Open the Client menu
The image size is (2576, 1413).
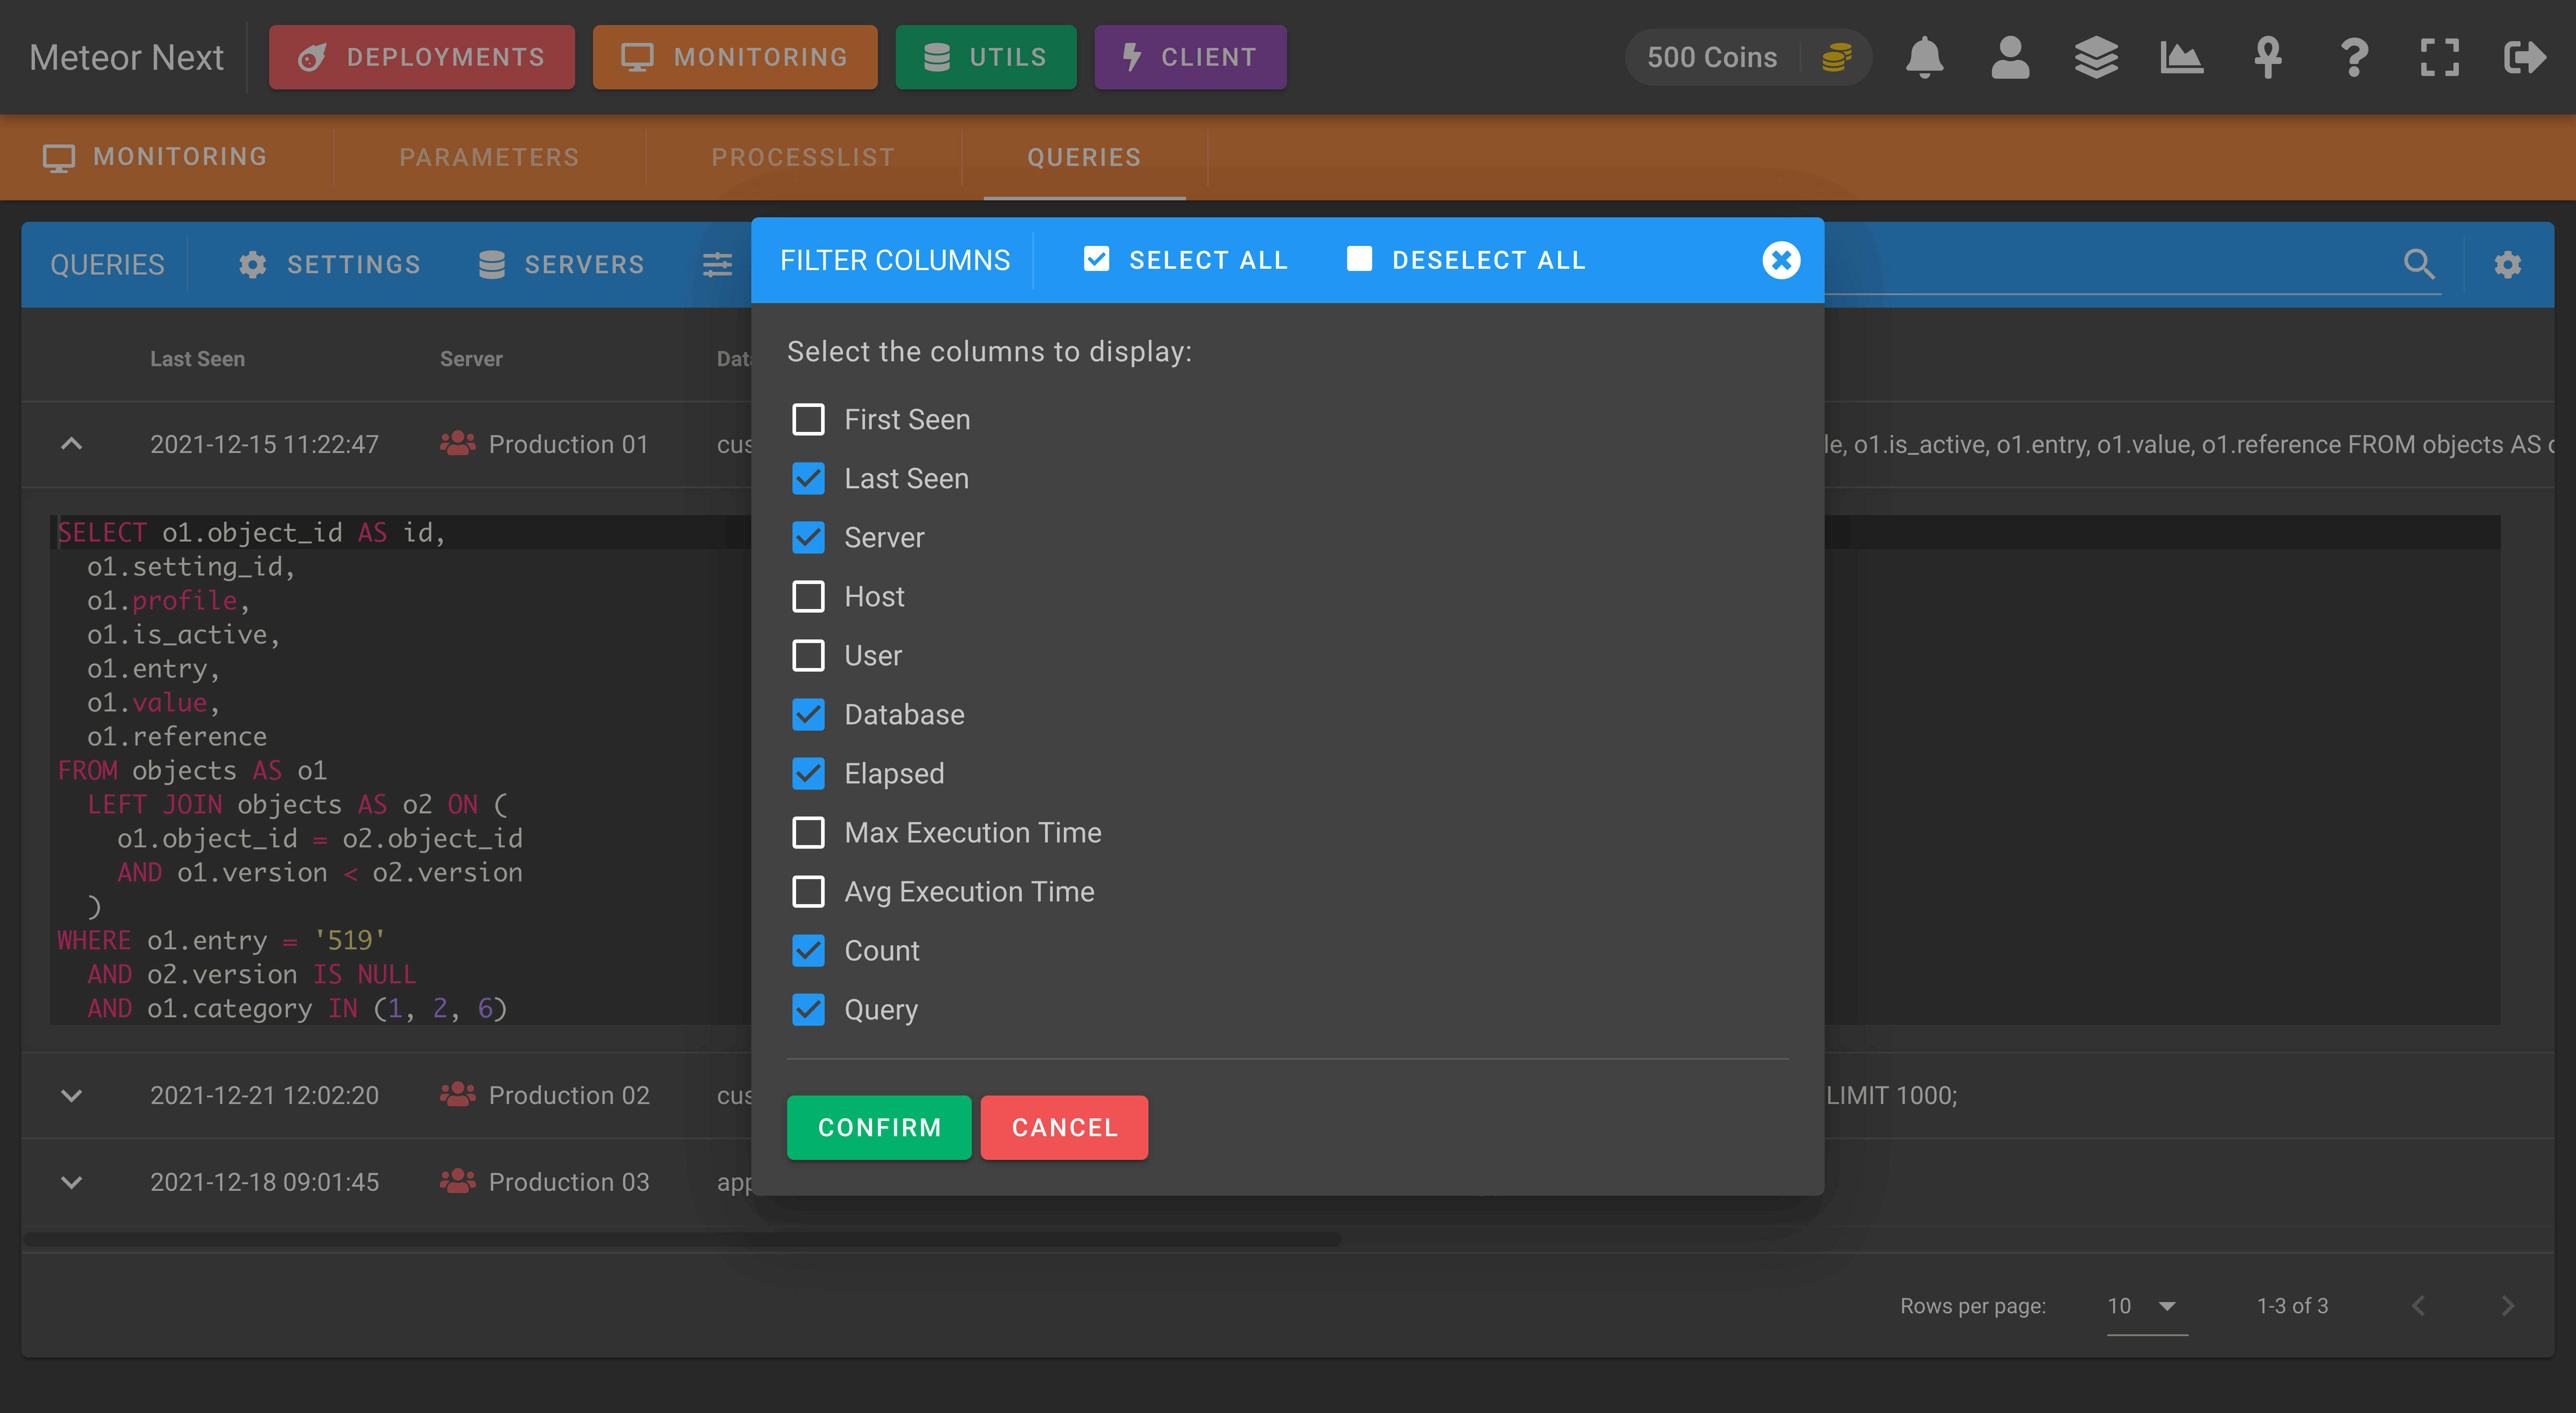(1190, 57)
